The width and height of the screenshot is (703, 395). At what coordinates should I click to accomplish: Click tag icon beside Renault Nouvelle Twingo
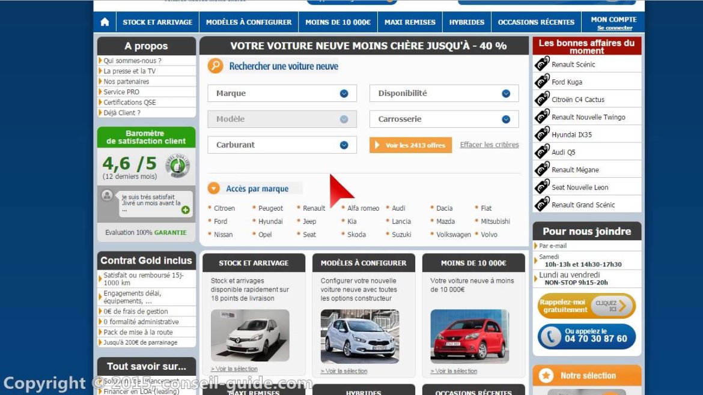542,117
